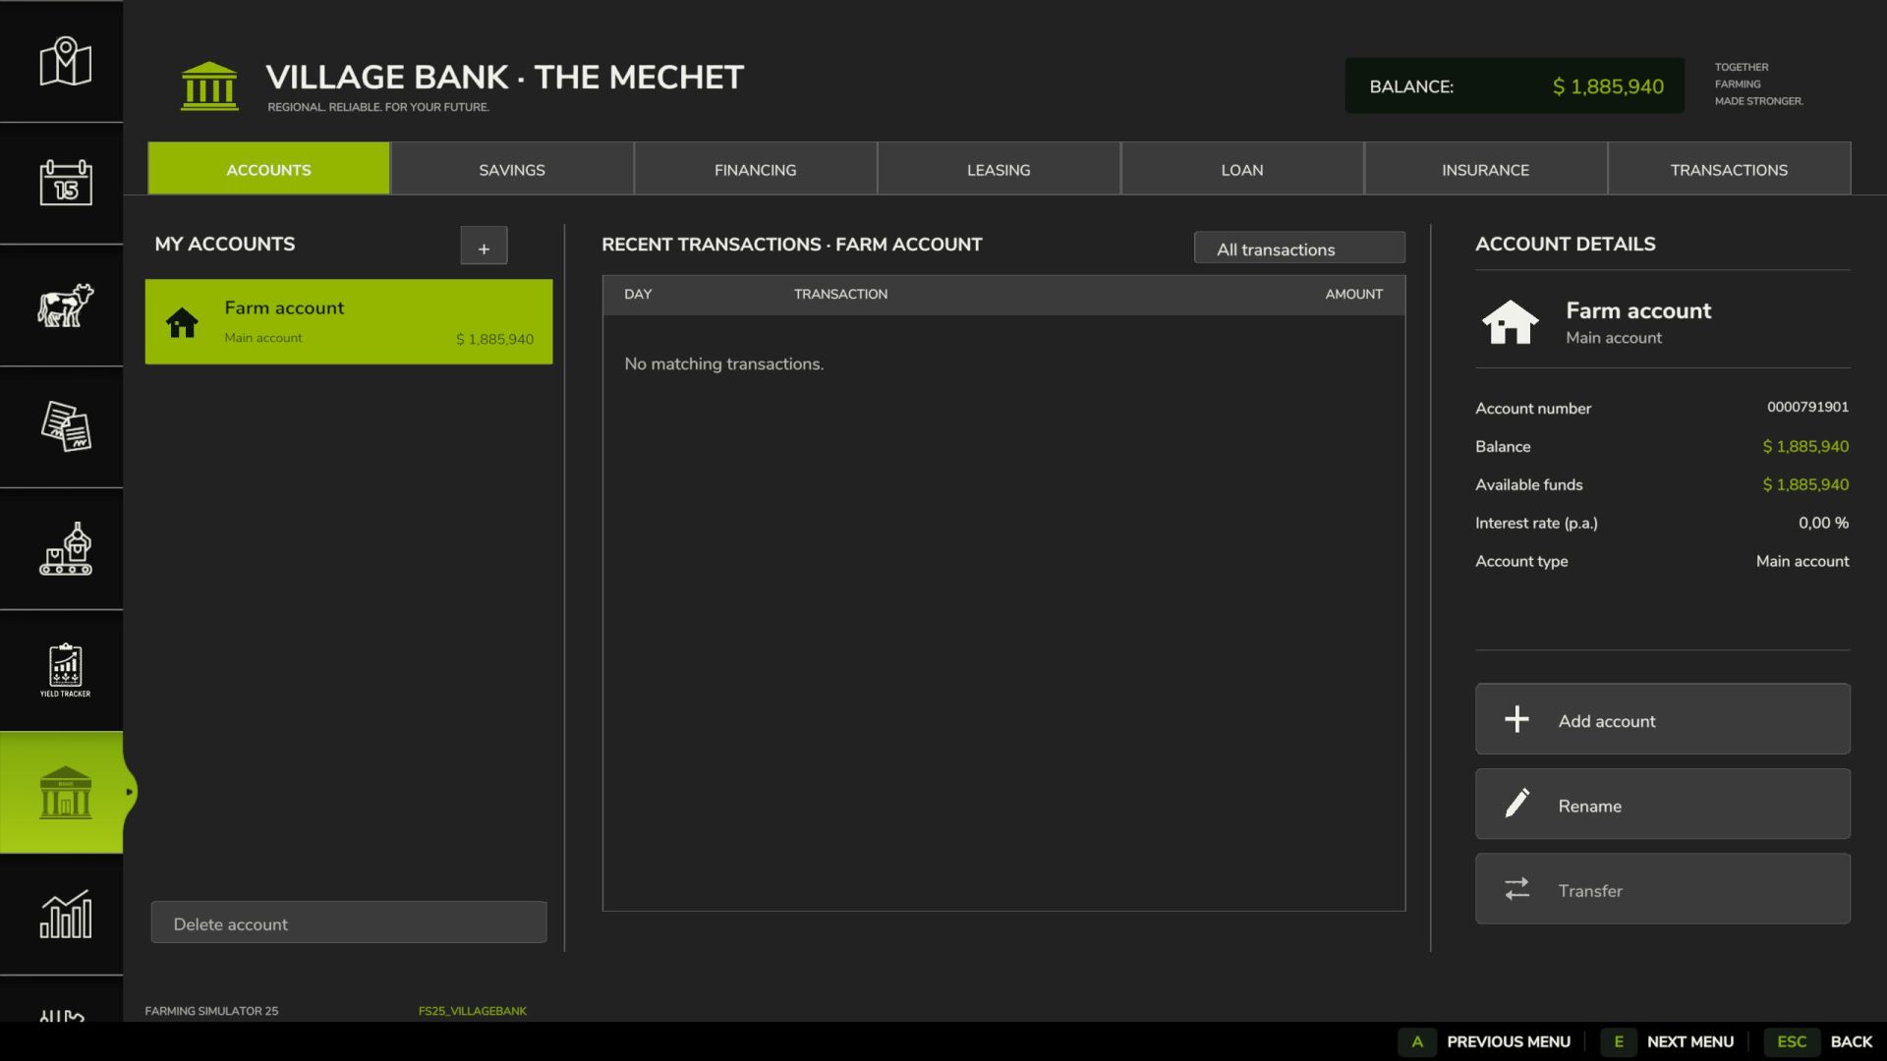This screenshot has height=1061, width=1887.
Task: Switch to the Financing tab
Action: (x=755, y=169)
